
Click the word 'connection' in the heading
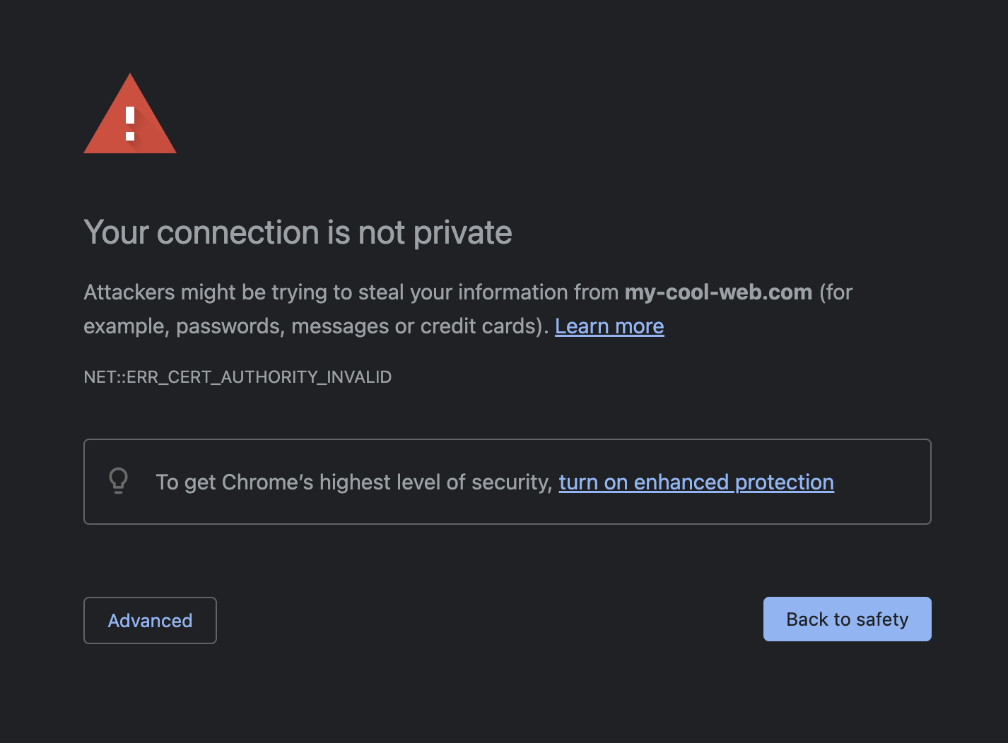tap(238, 233)
